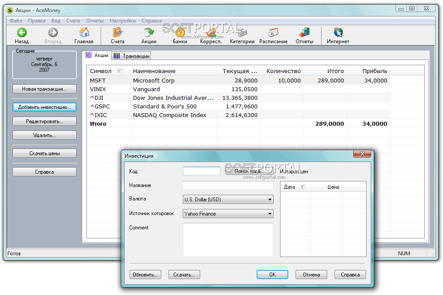This screenshot has height=295, width=443.
Task: Sort price history by Дата header
Action: tap(296, 187)
